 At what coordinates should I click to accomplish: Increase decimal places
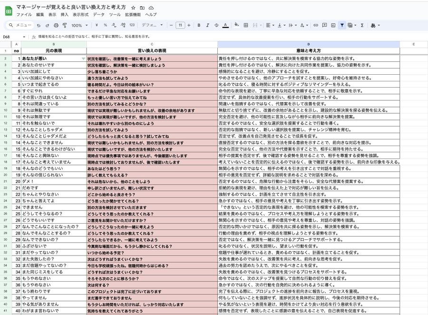pyautogui.click(x=123, y=25)
